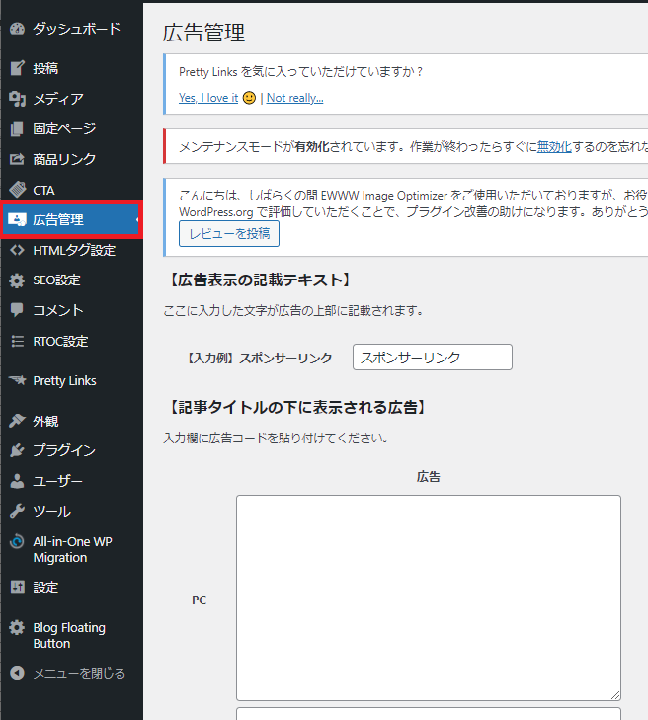Screen dimensions: 648x720
Task: Click the plug icon beside プラグイン
Action: point(17,450)
